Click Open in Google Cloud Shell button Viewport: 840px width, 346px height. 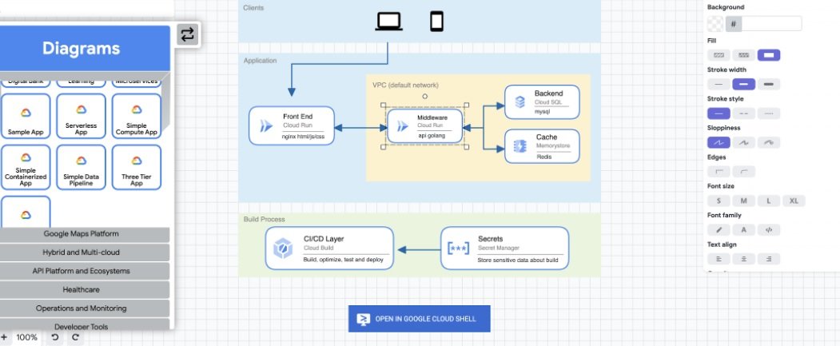419,319
